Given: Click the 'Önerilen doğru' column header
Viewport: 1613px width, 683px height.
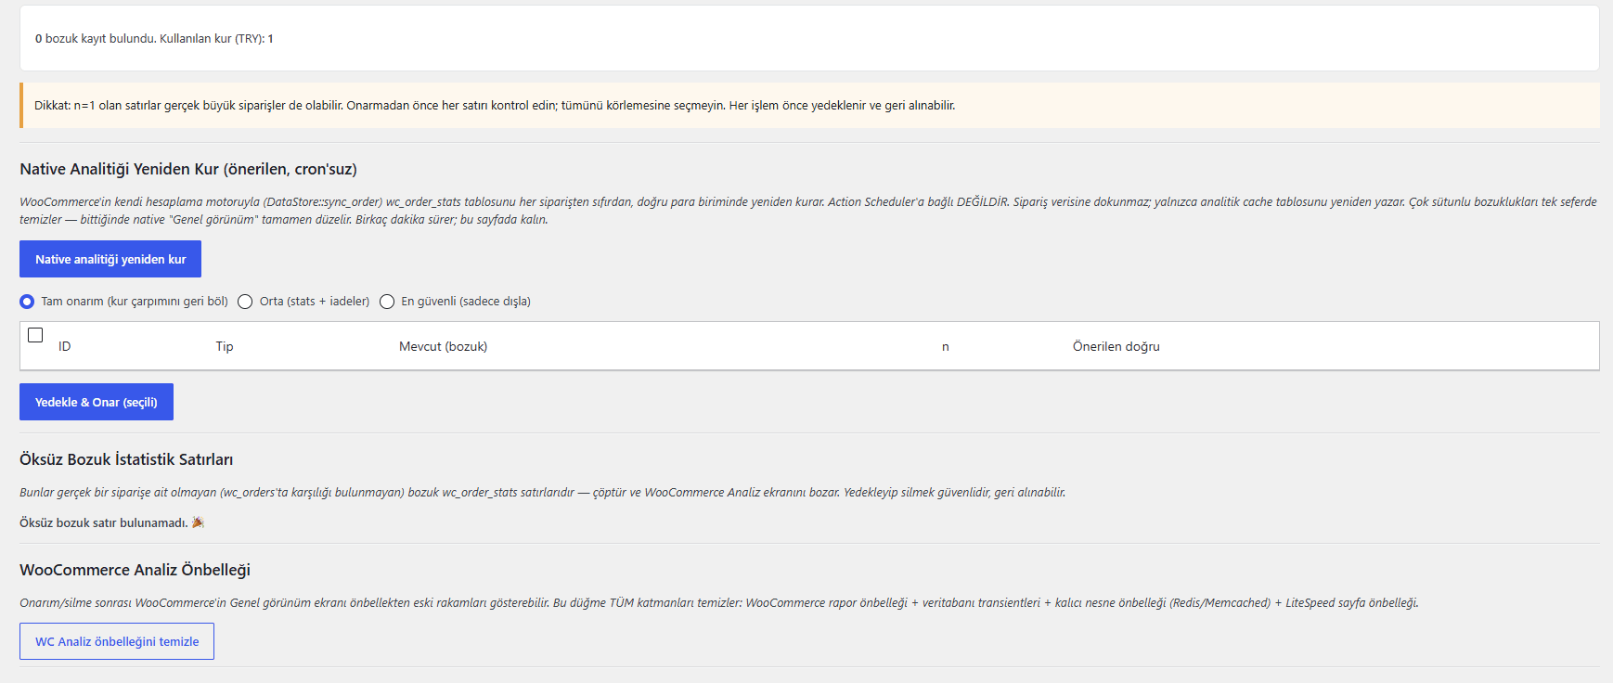Looking at the screenshot, I should pyautogui.click(x=1116, y=346).
